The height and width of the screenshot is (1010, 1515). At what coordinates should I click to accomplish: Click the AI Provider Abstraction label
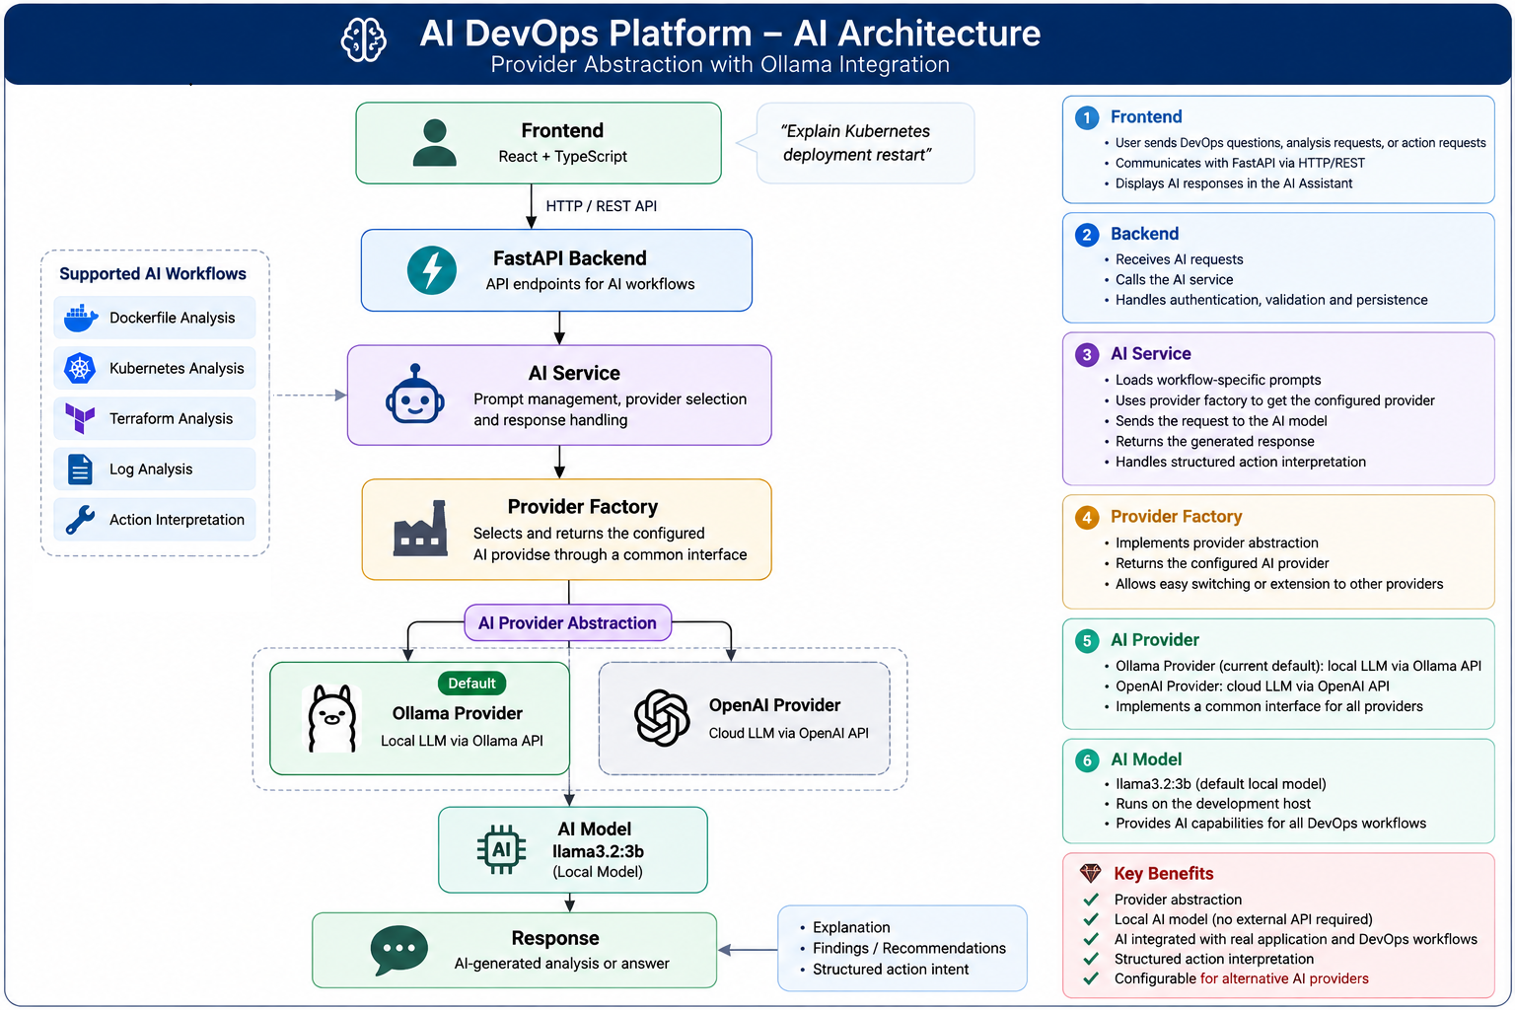pyautogui.click(x=567, y=622)
